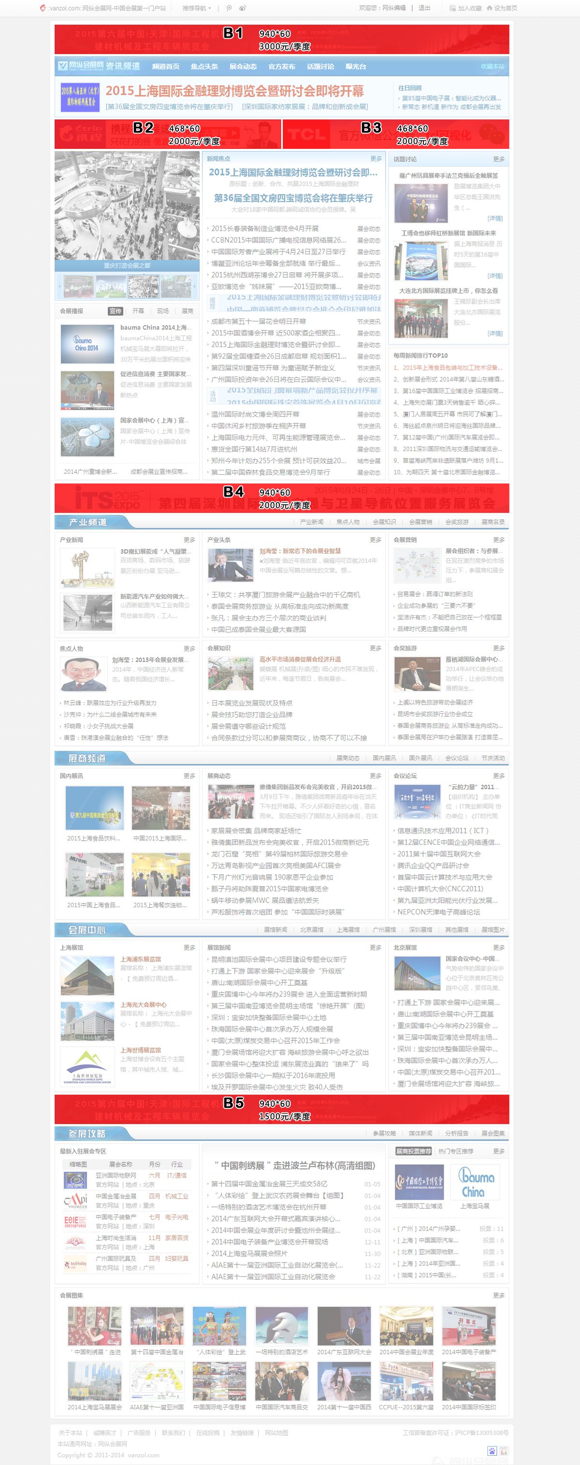
Task: Open news item 2015长春装备制造业博览会4月开展
Action: tap(265, 229)
